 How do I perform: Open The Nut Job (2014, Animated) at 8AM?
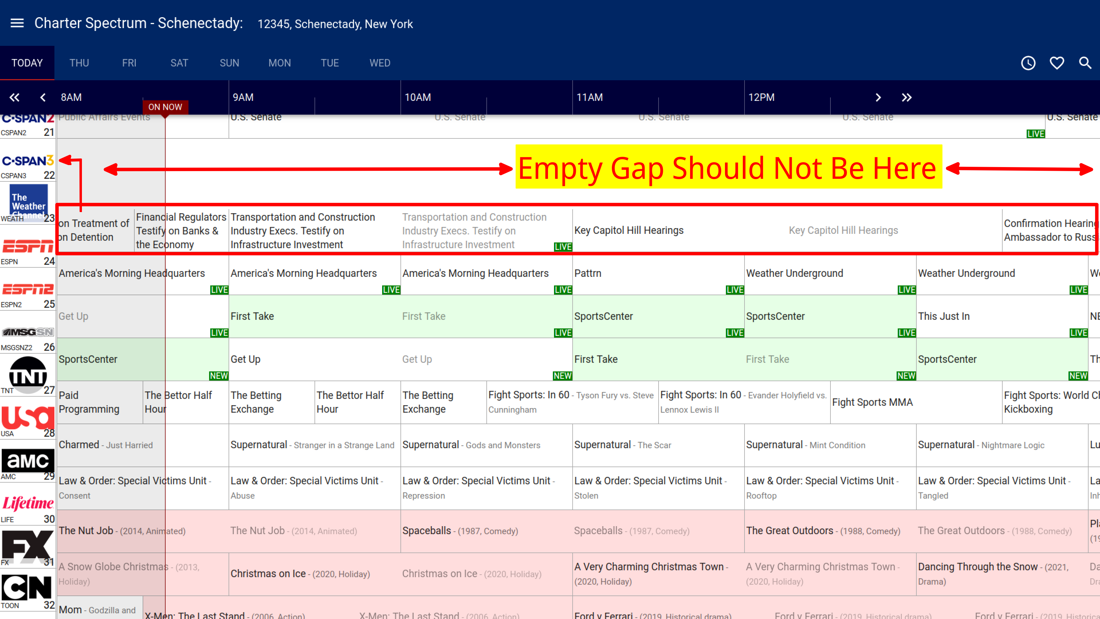tap(229, 531)
